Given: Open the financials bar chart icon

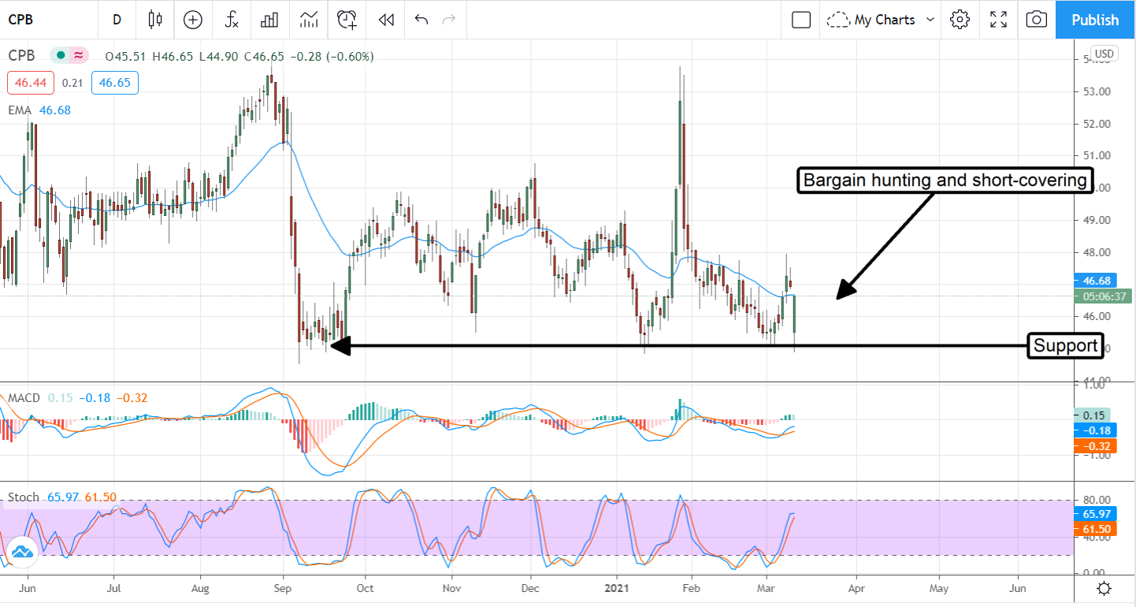Looking at the screenshot, I should (x=270, y=20).
